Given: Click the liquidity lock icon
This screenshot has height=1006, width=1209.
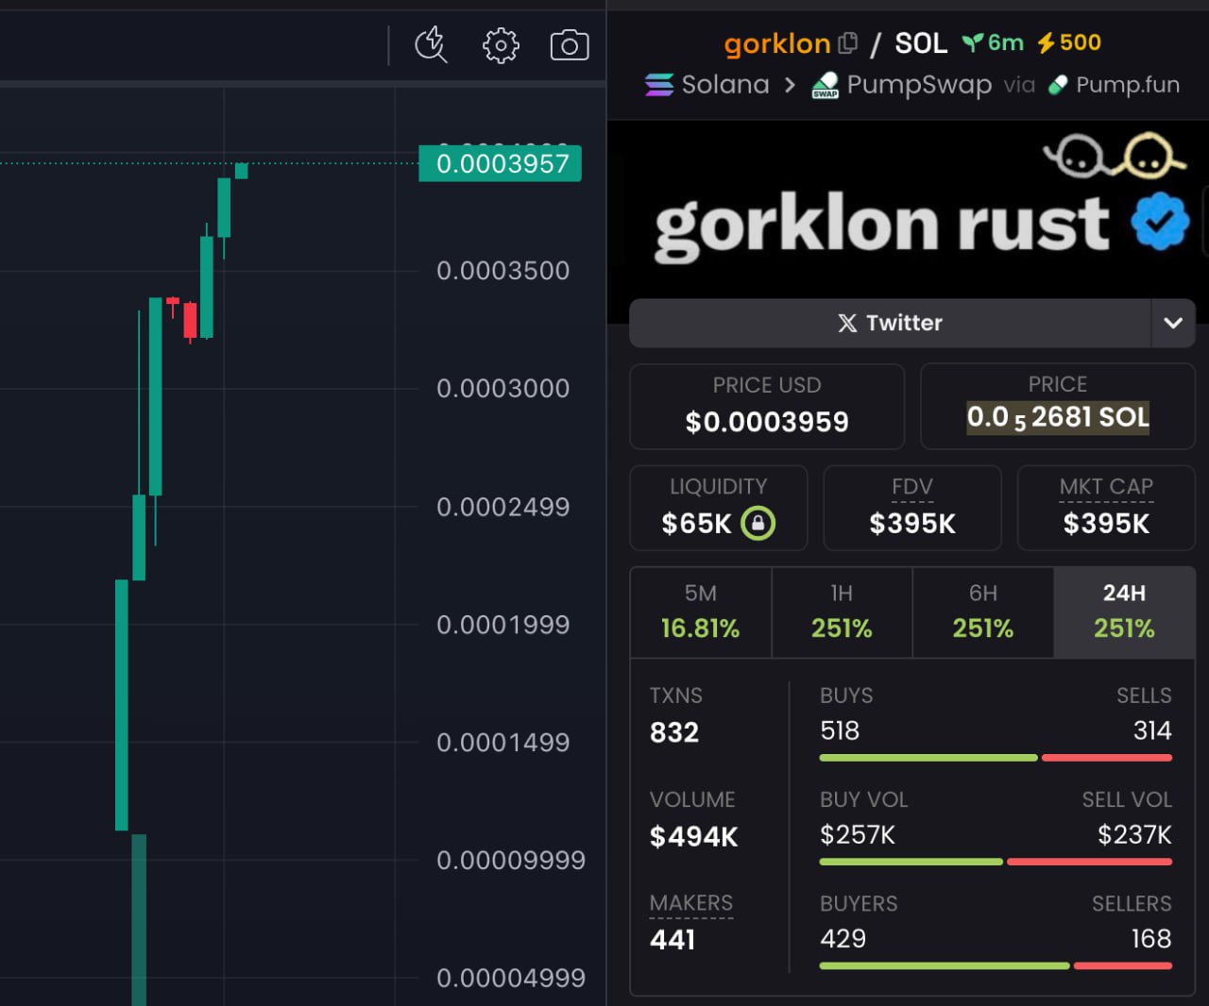Looking at the screenshot, I should (758, 523).
